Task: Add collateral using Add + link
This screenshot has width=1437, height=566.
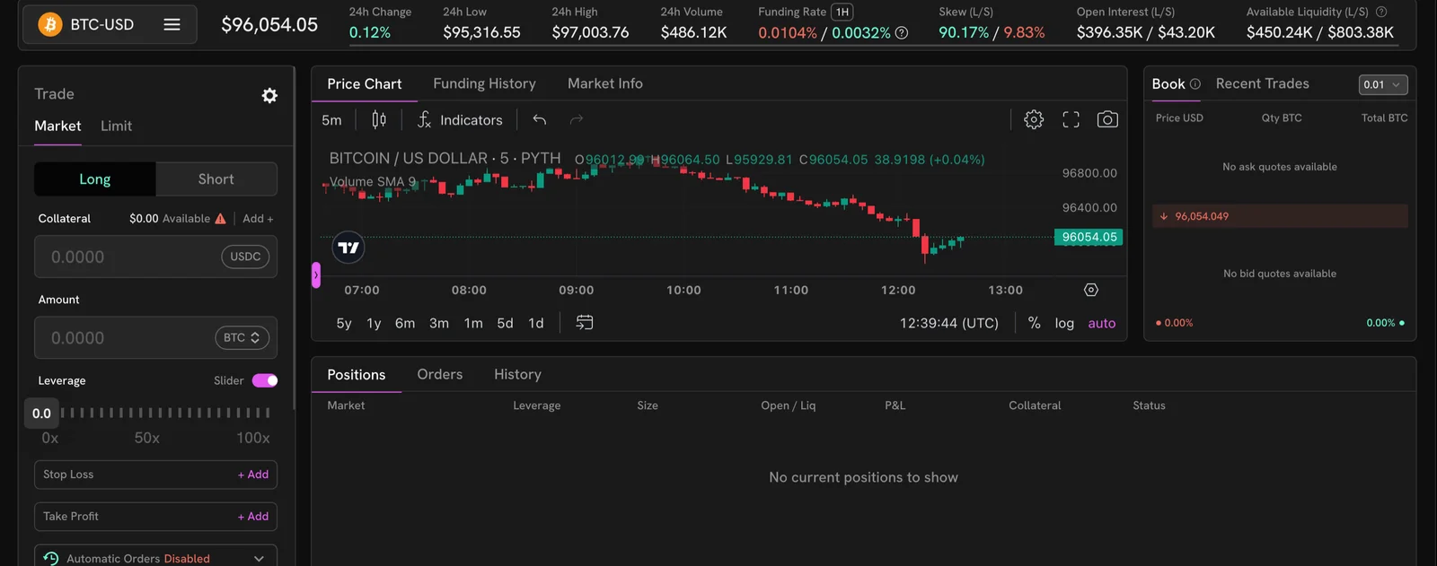Action: 258,218
